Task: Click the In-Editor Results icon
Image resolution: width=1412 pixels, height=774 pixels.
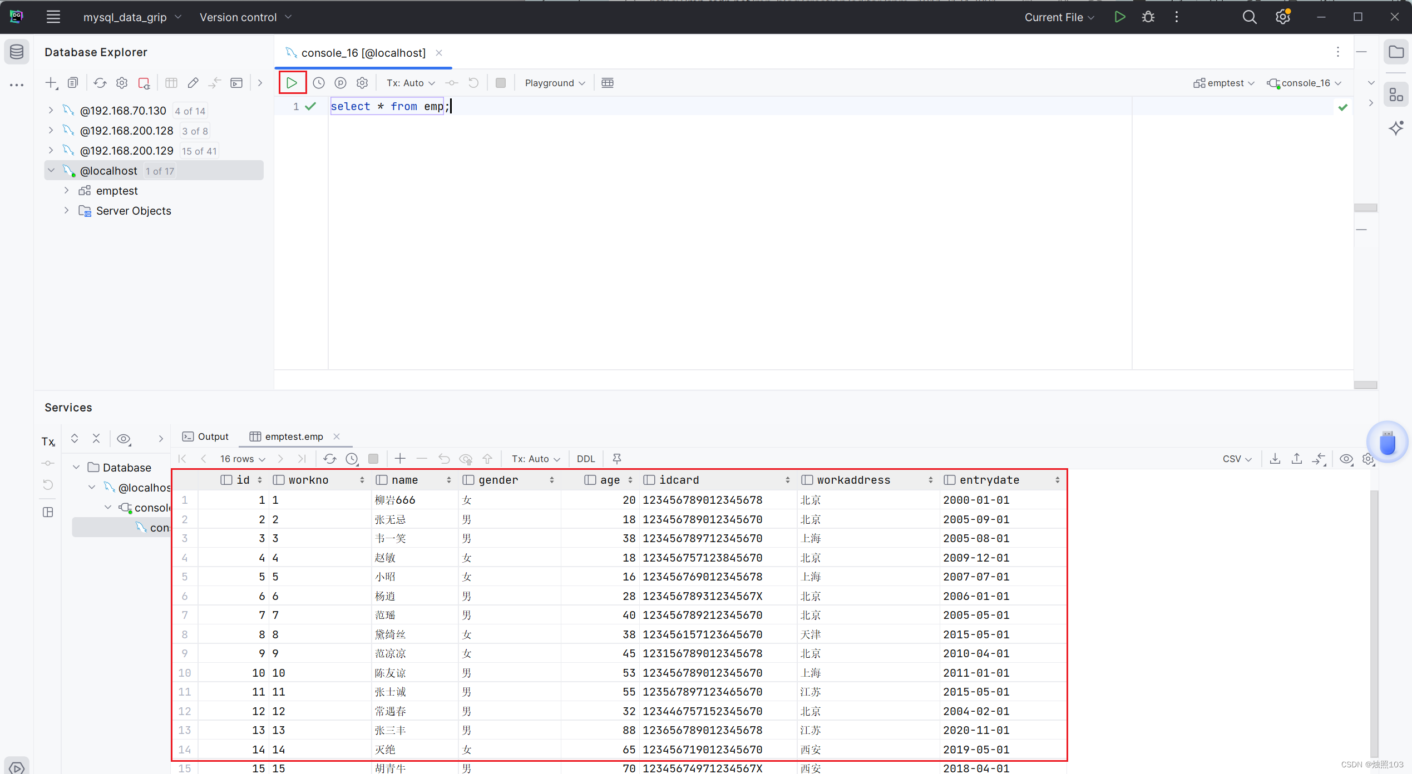Action: [608, 83]
